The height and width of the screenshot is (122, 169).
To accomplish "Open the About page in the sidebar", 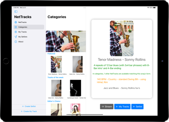I will [29, 42].
